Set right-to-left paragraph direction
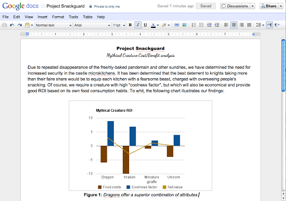 277,25
